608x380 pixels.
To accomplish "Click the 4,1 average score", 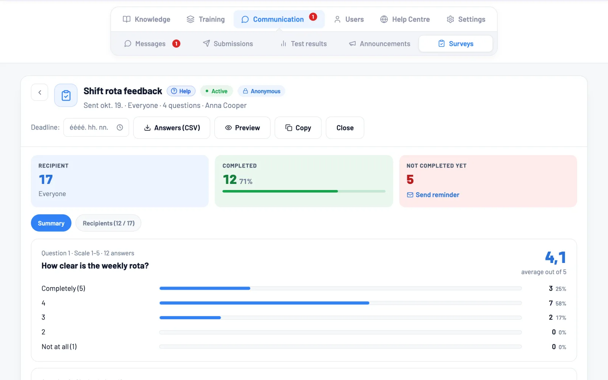I will point(556,258).
